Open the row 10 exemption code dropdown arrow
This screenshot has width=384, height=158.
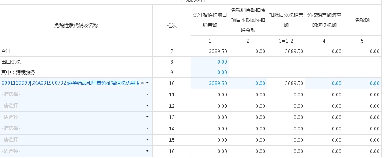click(x=148, y=83)
